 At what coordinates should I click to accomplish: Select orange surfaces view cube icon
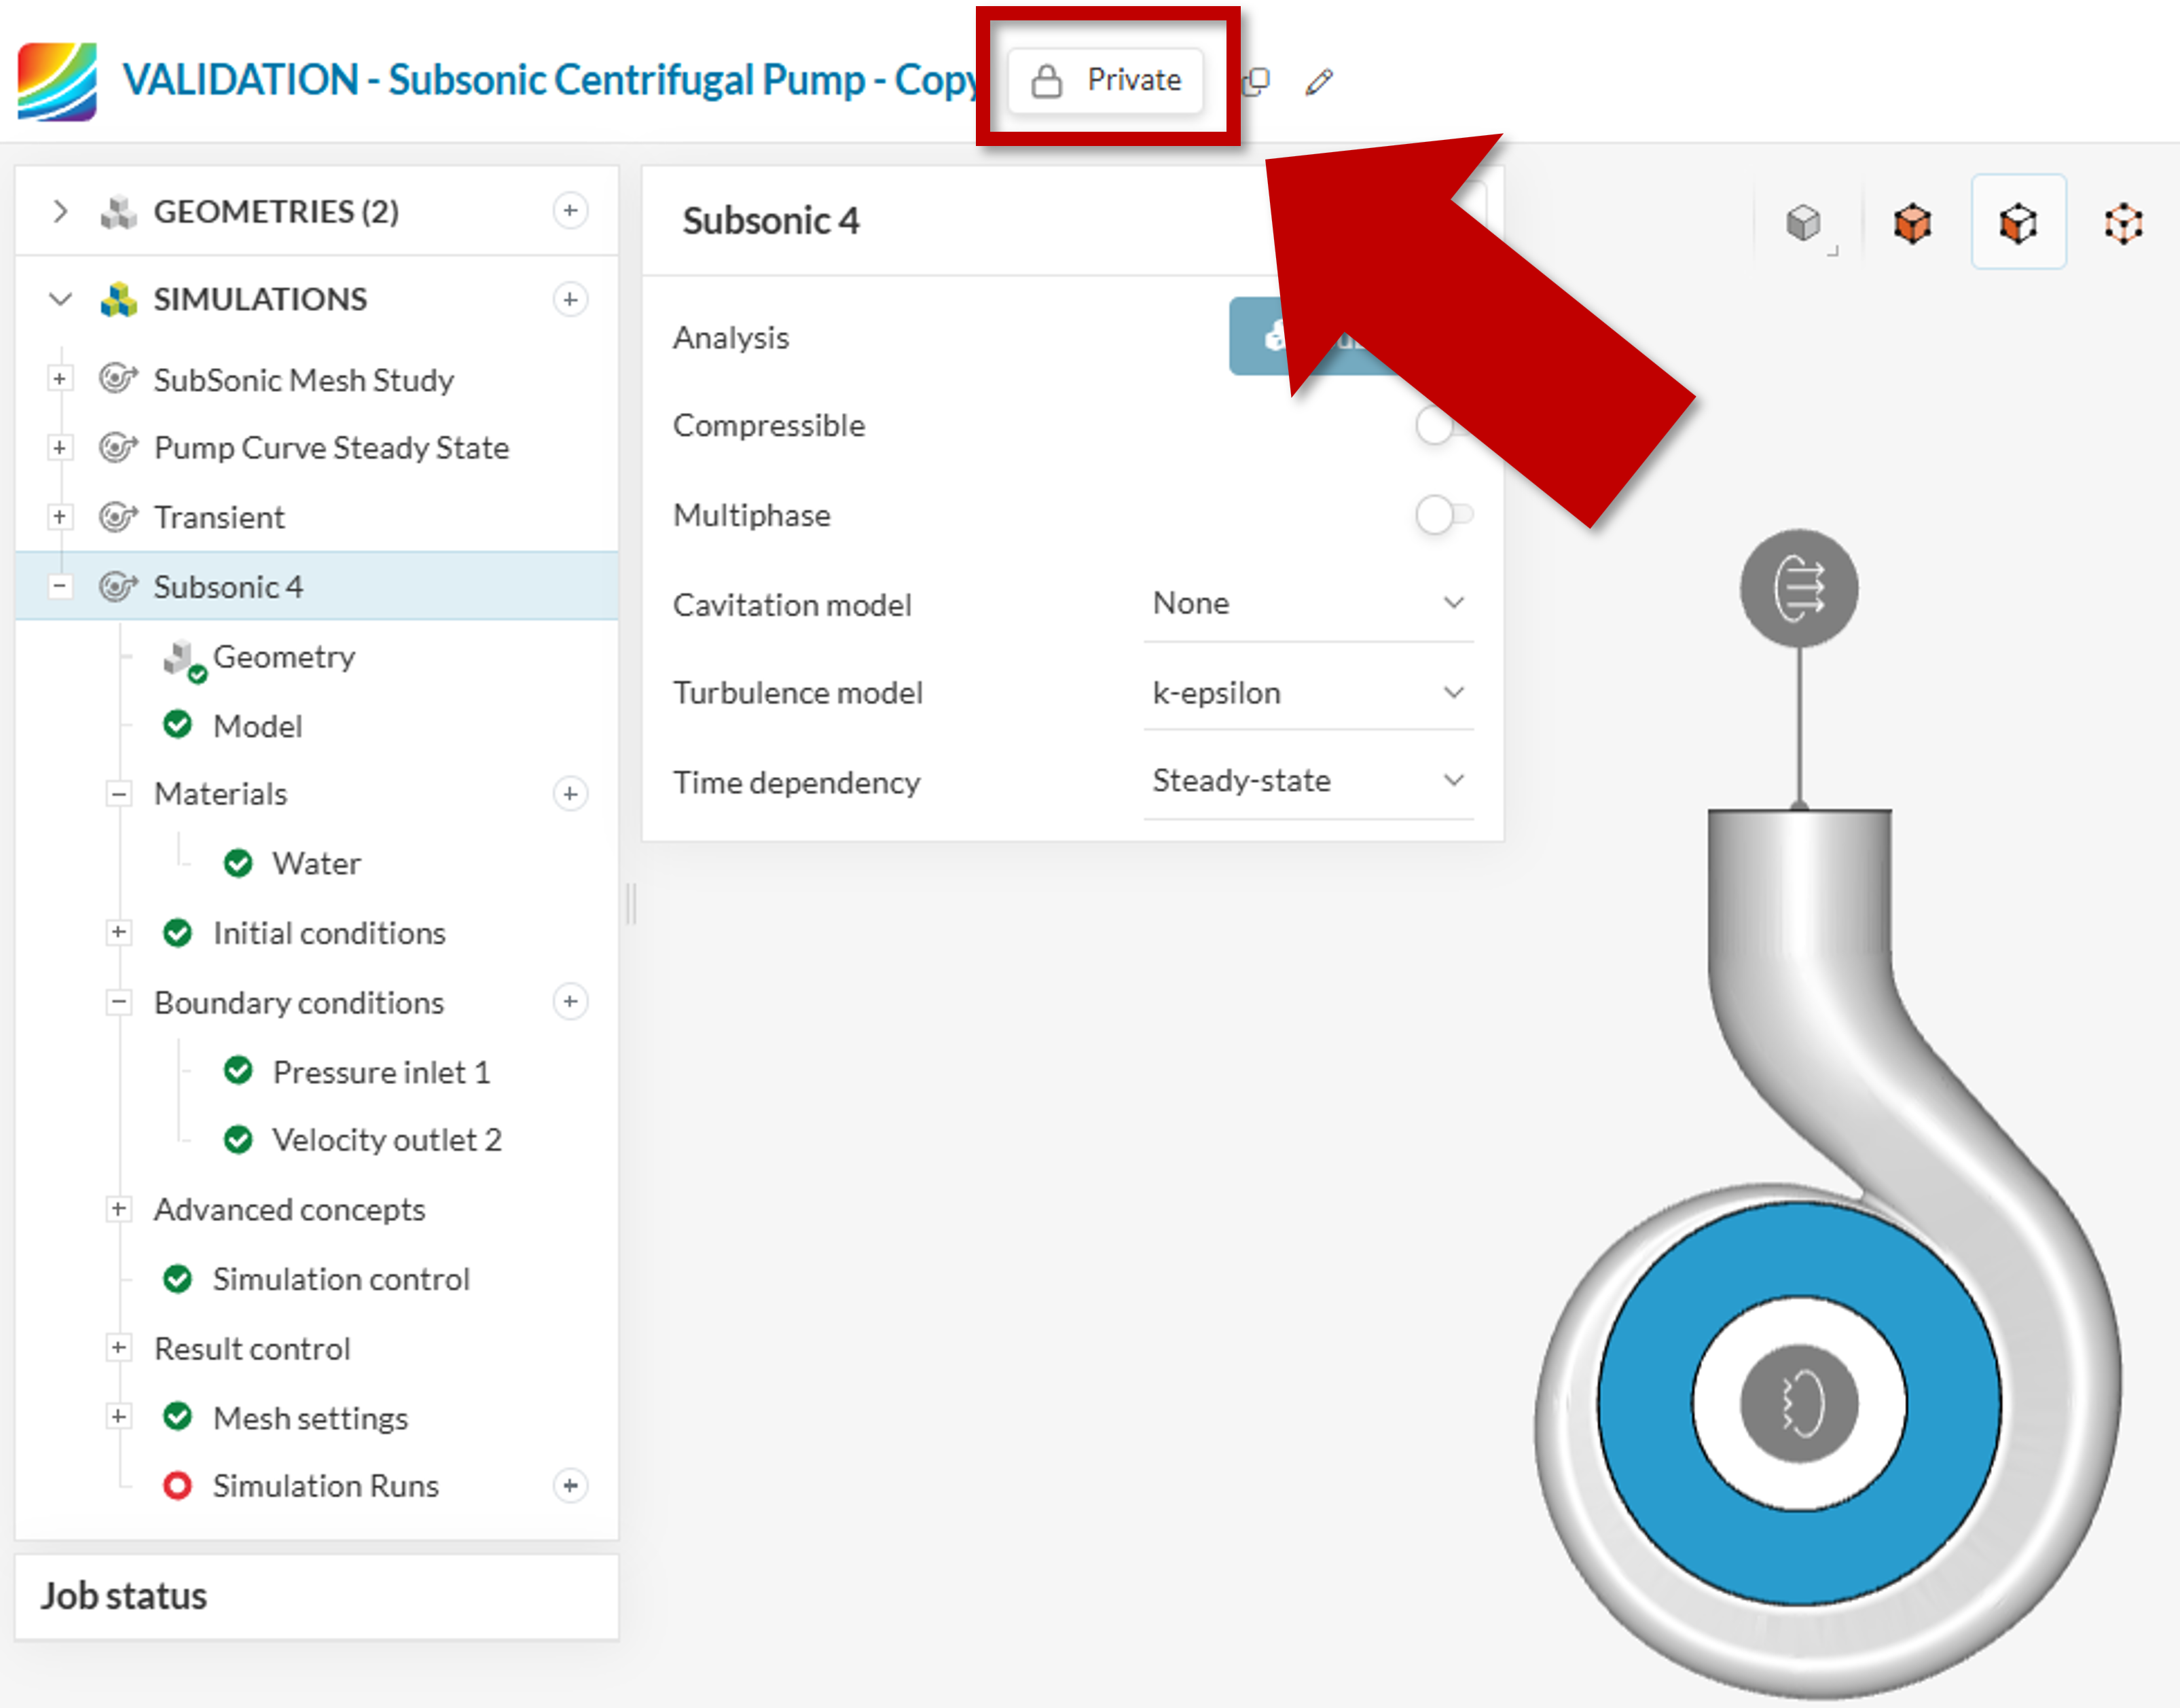(1912, 222)
